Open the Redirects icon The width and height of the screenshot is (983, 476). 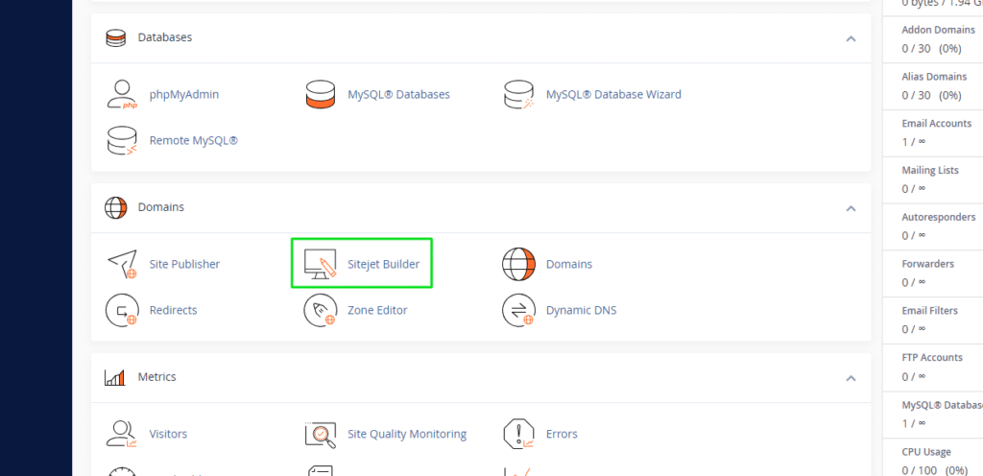tap(122, 310)
